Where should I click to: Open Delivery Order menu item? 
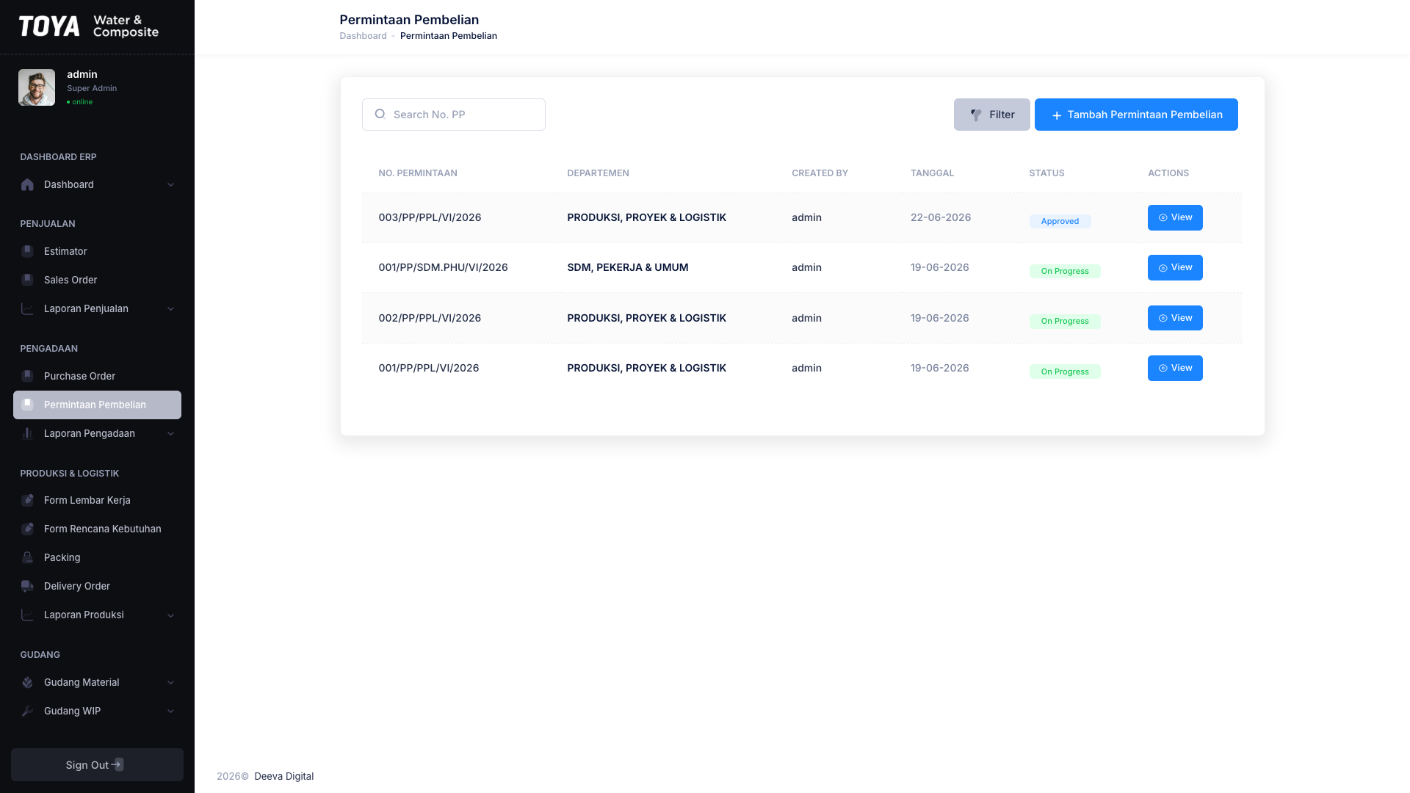(x=97, y=586)
